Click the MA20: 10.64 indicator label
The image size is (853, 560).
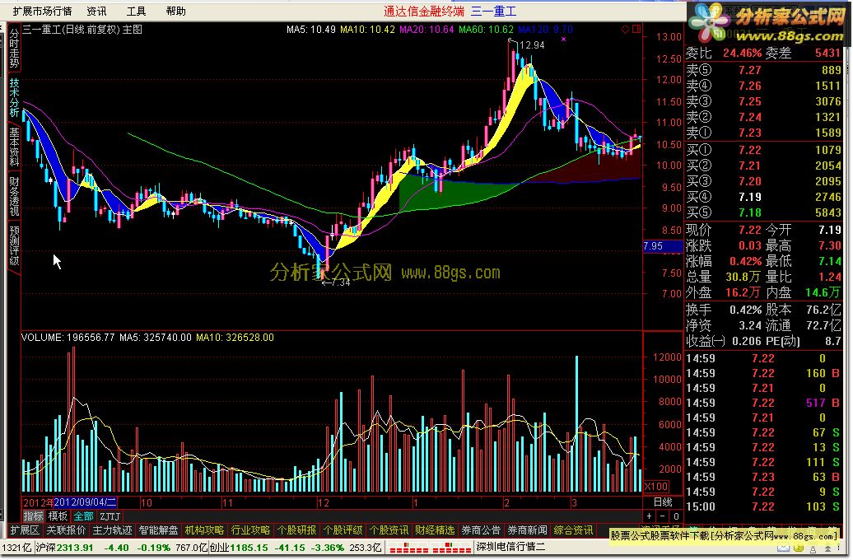[426, 30]
